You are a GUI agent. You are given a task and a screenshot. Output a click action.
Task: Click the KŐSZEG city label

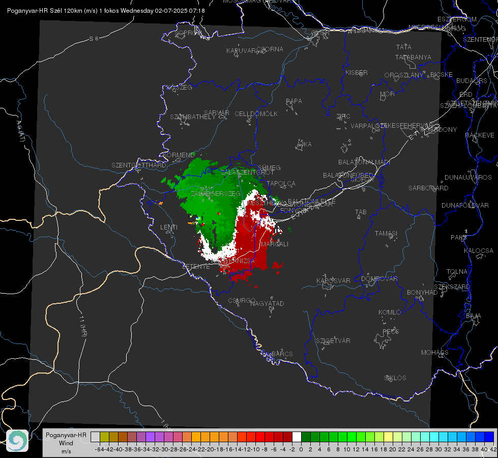180,88
